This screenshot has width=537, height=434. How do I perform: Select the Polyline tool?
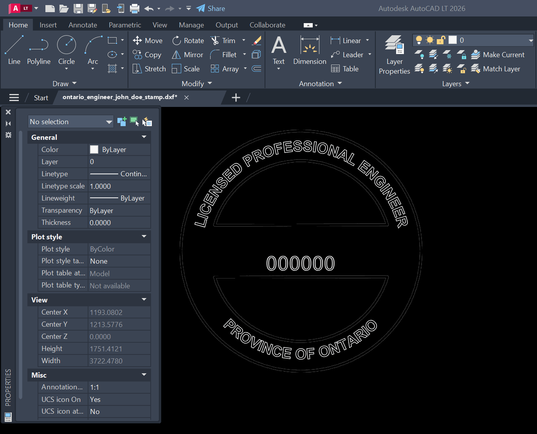[x=38, y=50]
